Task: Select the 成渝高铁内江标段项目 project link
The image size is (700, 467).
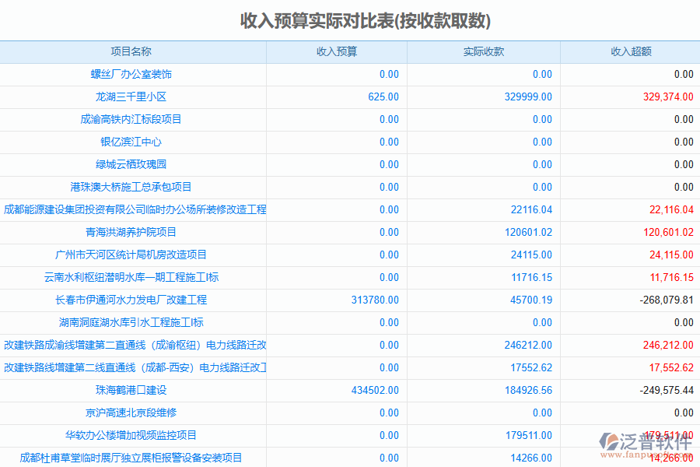Action: (131, 120)
